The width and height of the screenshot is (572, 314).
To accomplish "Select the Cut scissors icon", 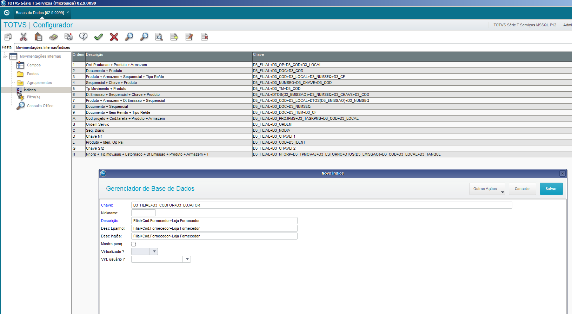I will [24, 37].
